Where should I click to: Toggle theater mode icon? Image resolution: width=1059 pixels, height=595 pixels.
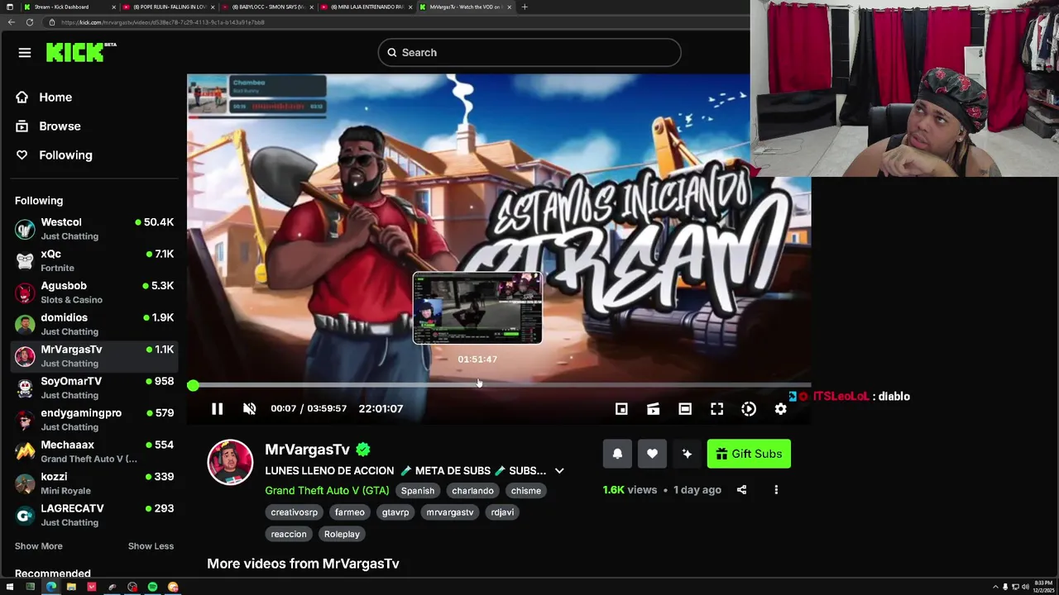[685, 409]
